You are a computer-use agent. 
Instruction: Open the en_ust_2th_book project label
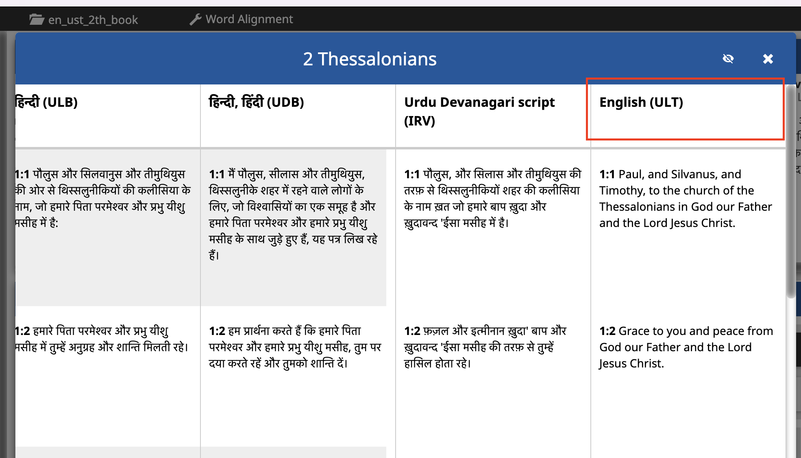pyautogui.click(x=93, y=19)
